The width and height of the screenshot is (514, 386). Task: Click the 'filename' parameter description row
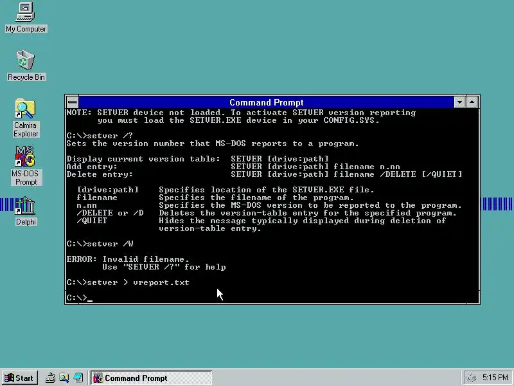click(x=215, y=198)
